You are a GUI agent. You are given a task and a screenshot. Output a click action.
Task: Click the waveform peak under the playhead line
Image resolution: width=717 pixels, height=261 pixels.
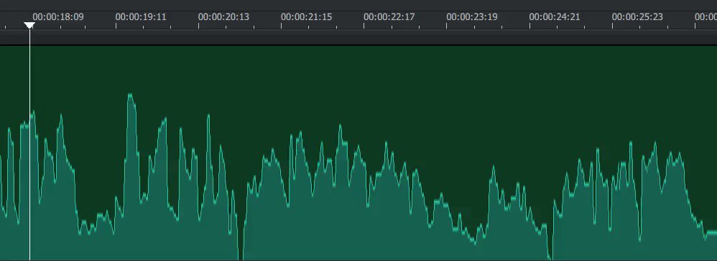[32, 114]
